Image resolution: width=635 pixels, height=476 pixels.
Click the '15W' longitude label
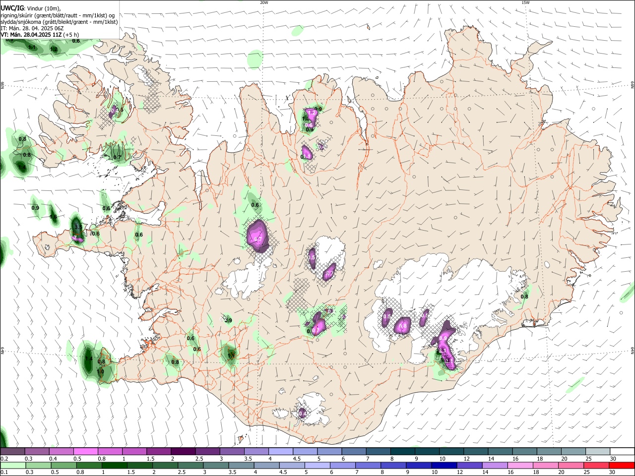click(x=525, y=2)
